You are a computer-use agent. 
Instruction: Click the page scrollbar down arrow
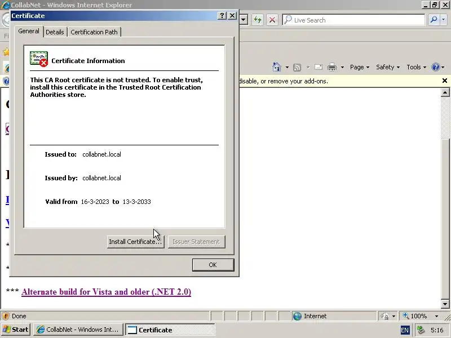445,304
